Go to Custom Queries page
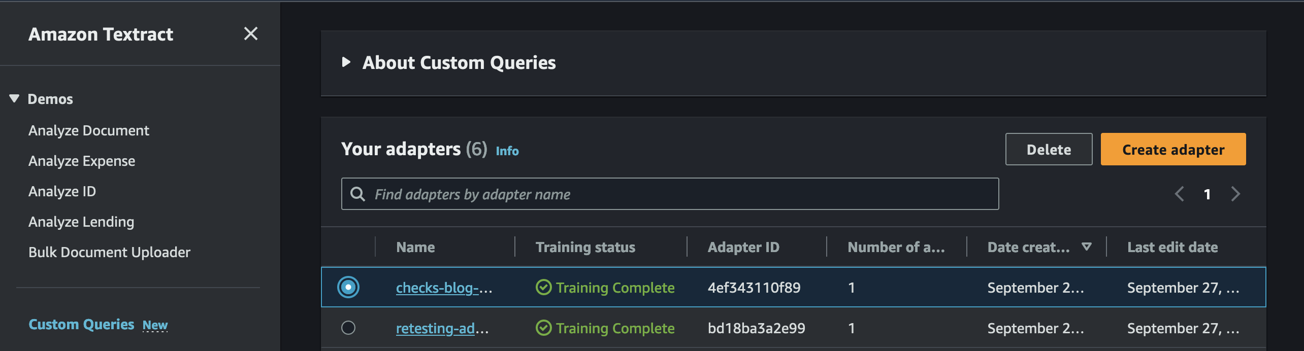 click(81, 324)
